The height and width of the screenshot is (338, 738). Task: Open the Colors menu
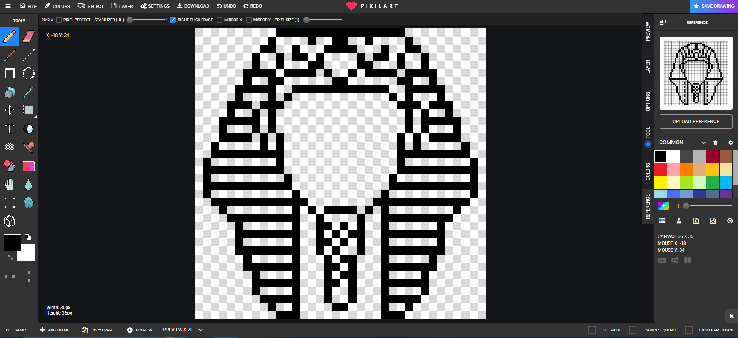57,6
